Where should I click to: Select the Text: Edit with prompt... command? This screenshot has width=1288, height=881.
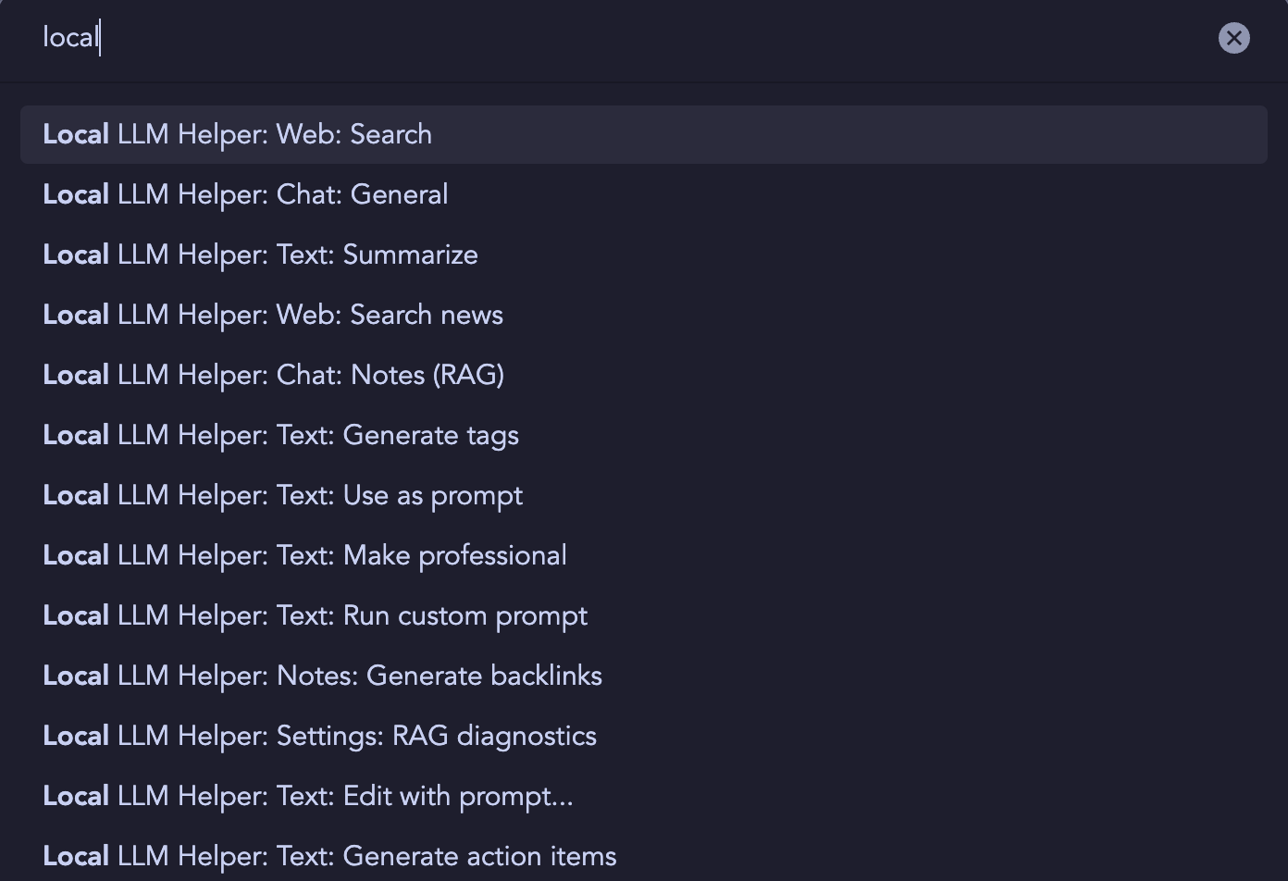[308, 797]
